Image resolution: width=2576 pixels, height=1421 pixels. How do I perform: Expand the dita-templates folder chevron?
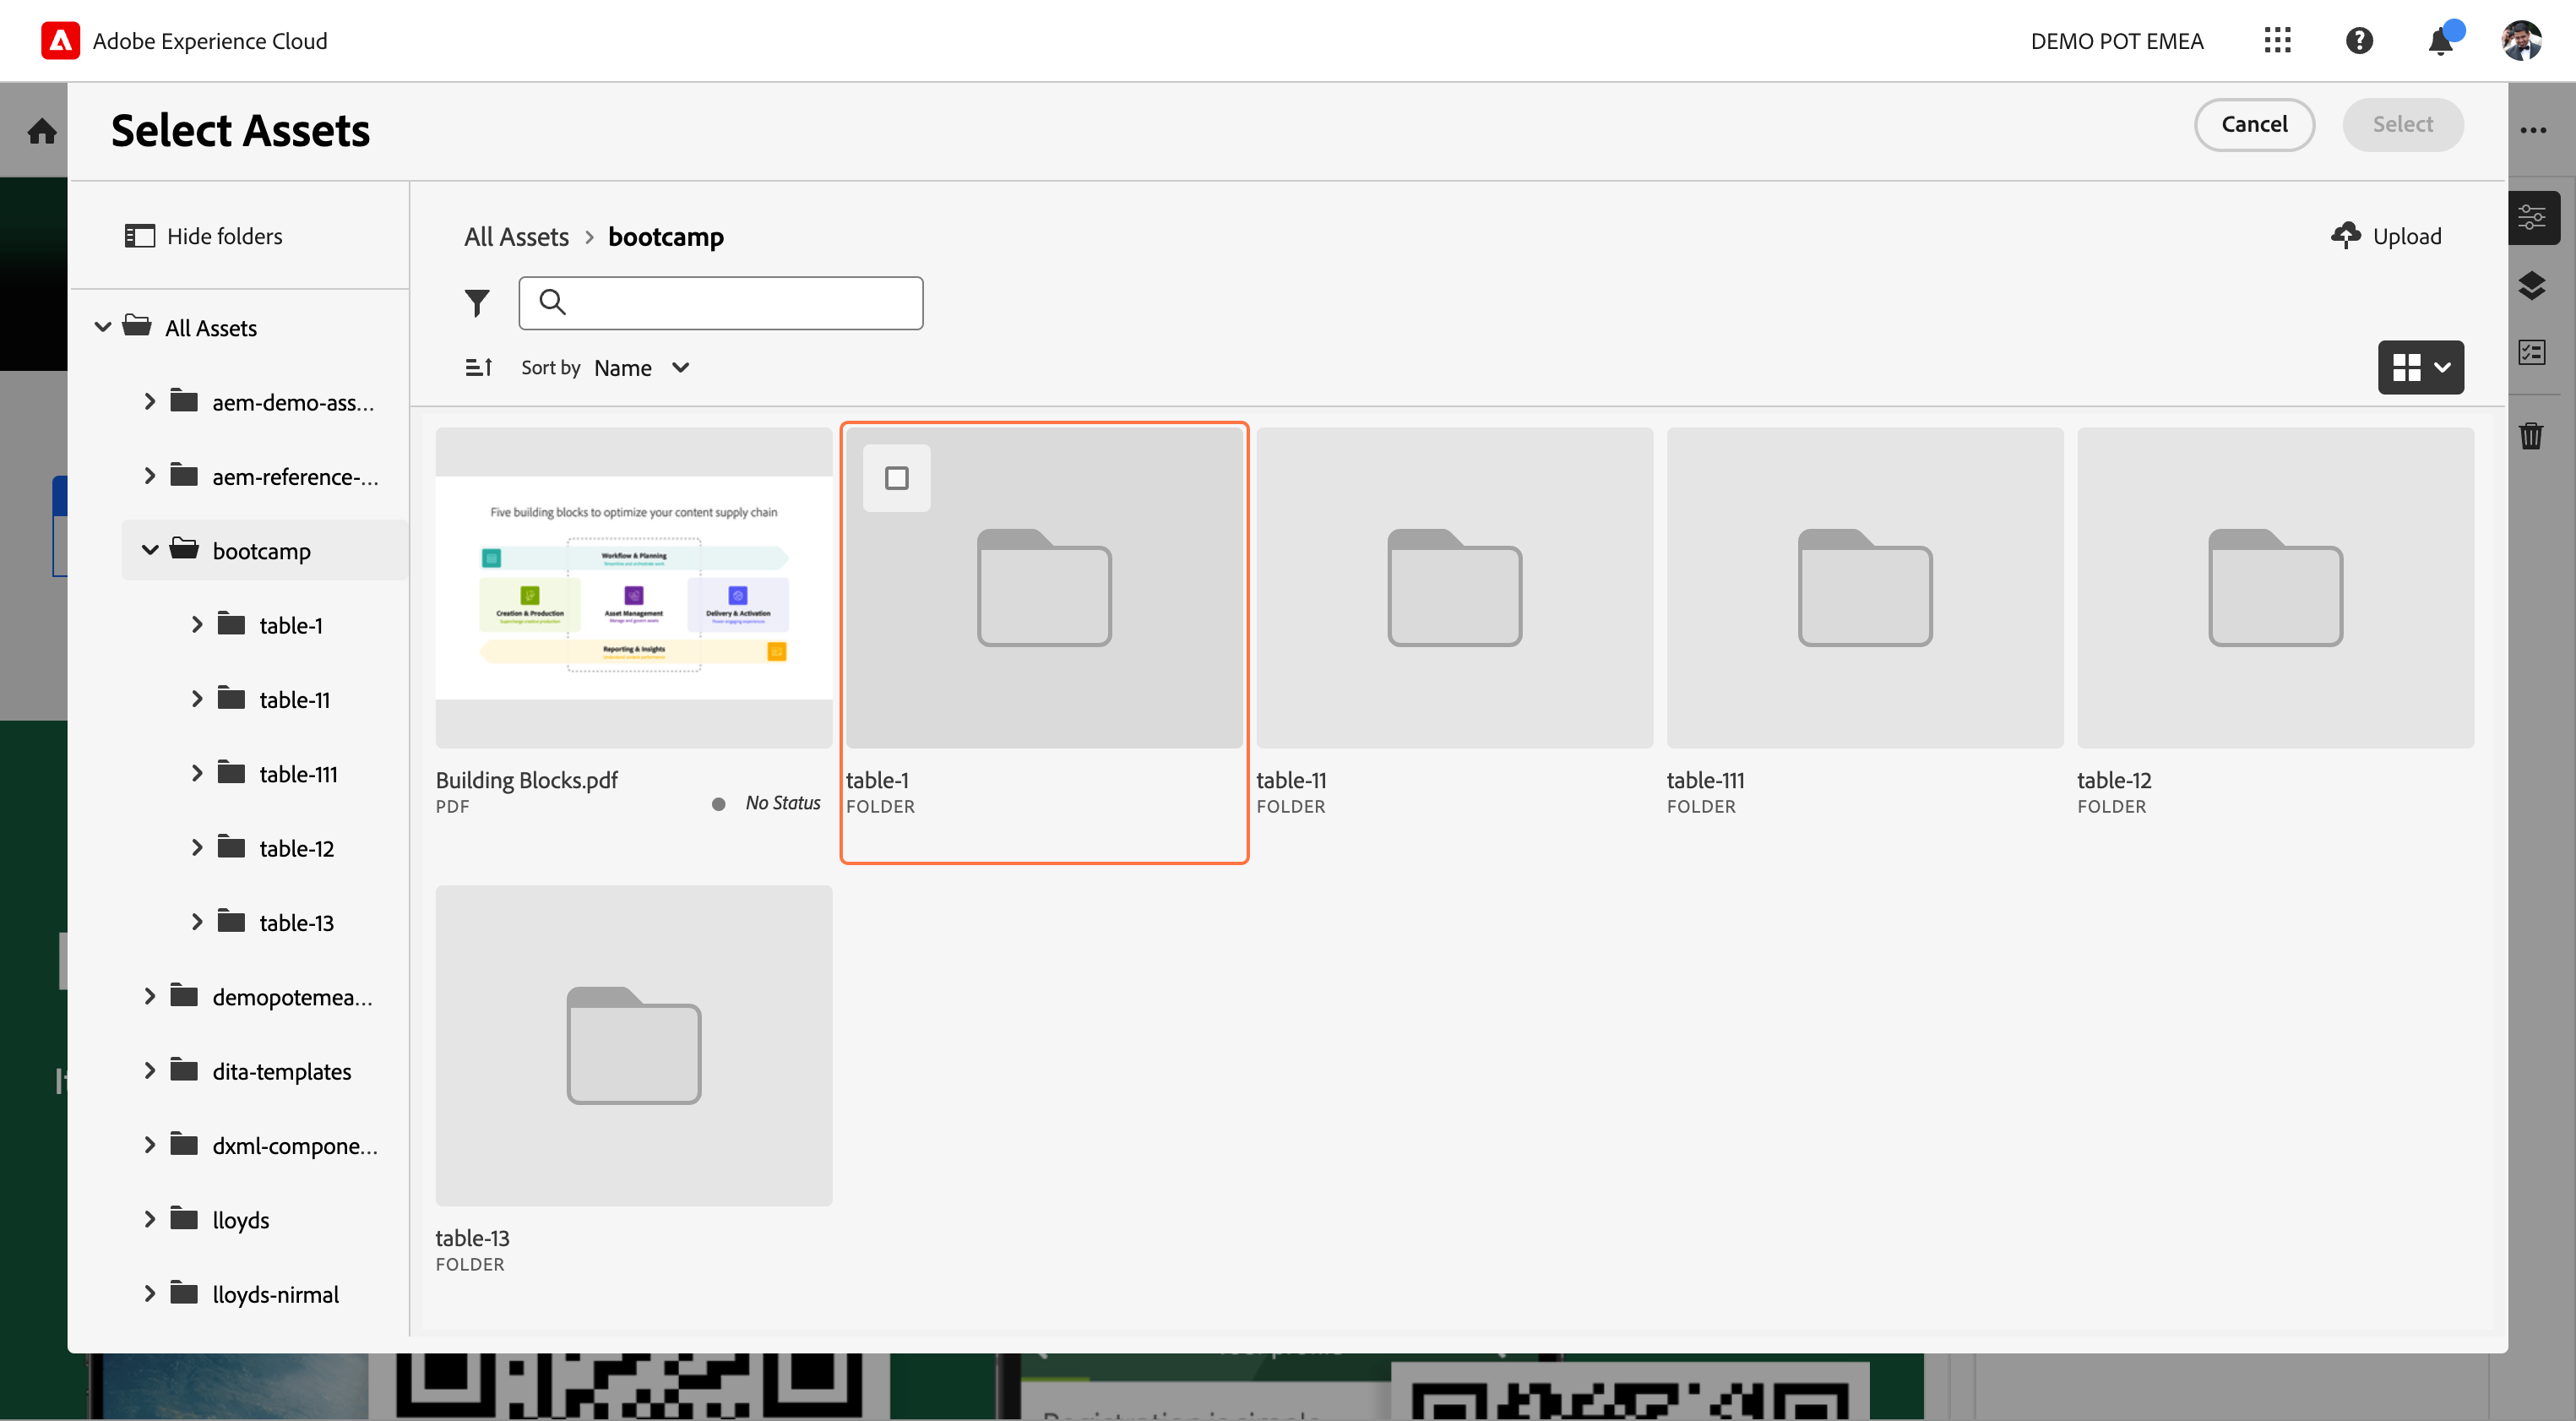[x=149, y=1071]
